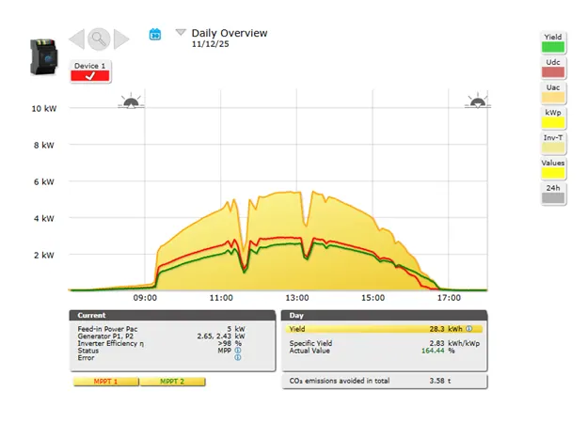
Task: Click the 13:00 time axis label
Action: pyautogui.click(x=297, y=298)
